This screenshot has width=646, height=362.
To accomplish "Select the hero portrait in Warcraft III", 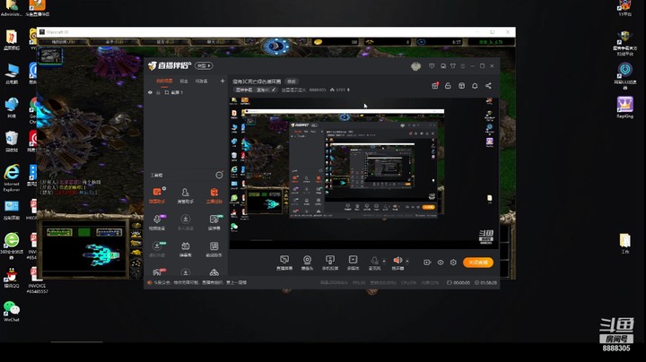I will coord(50,56).
